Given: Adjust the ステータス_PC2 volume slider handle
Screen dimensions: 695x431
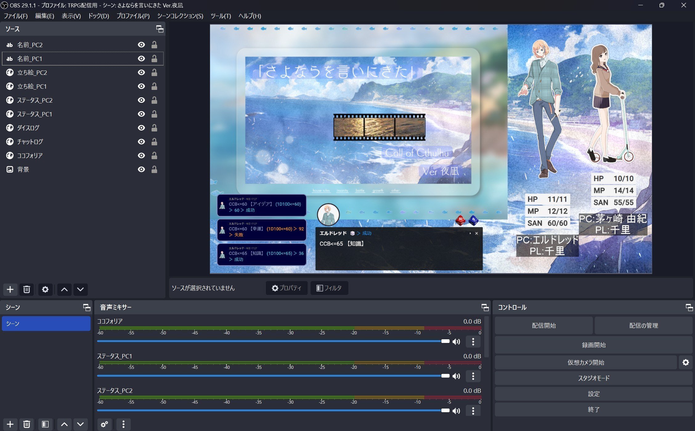Looking at the screenshot, I should click(x=445, y=410).
